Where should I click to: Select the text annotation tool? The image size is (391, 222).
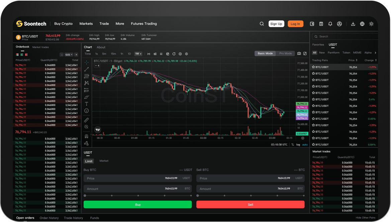87,104
